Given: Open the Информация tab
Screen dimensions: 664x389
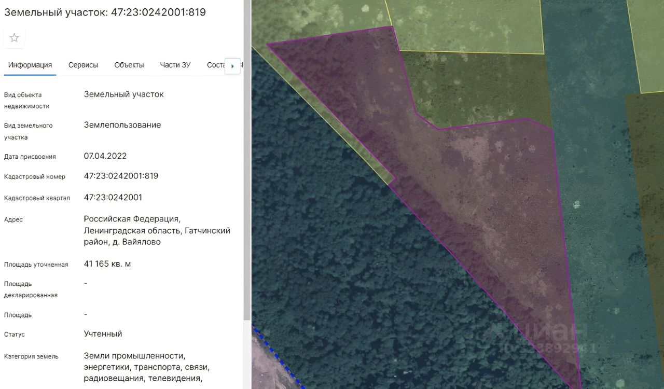Looking at the screenshot, I should (30, 65).
